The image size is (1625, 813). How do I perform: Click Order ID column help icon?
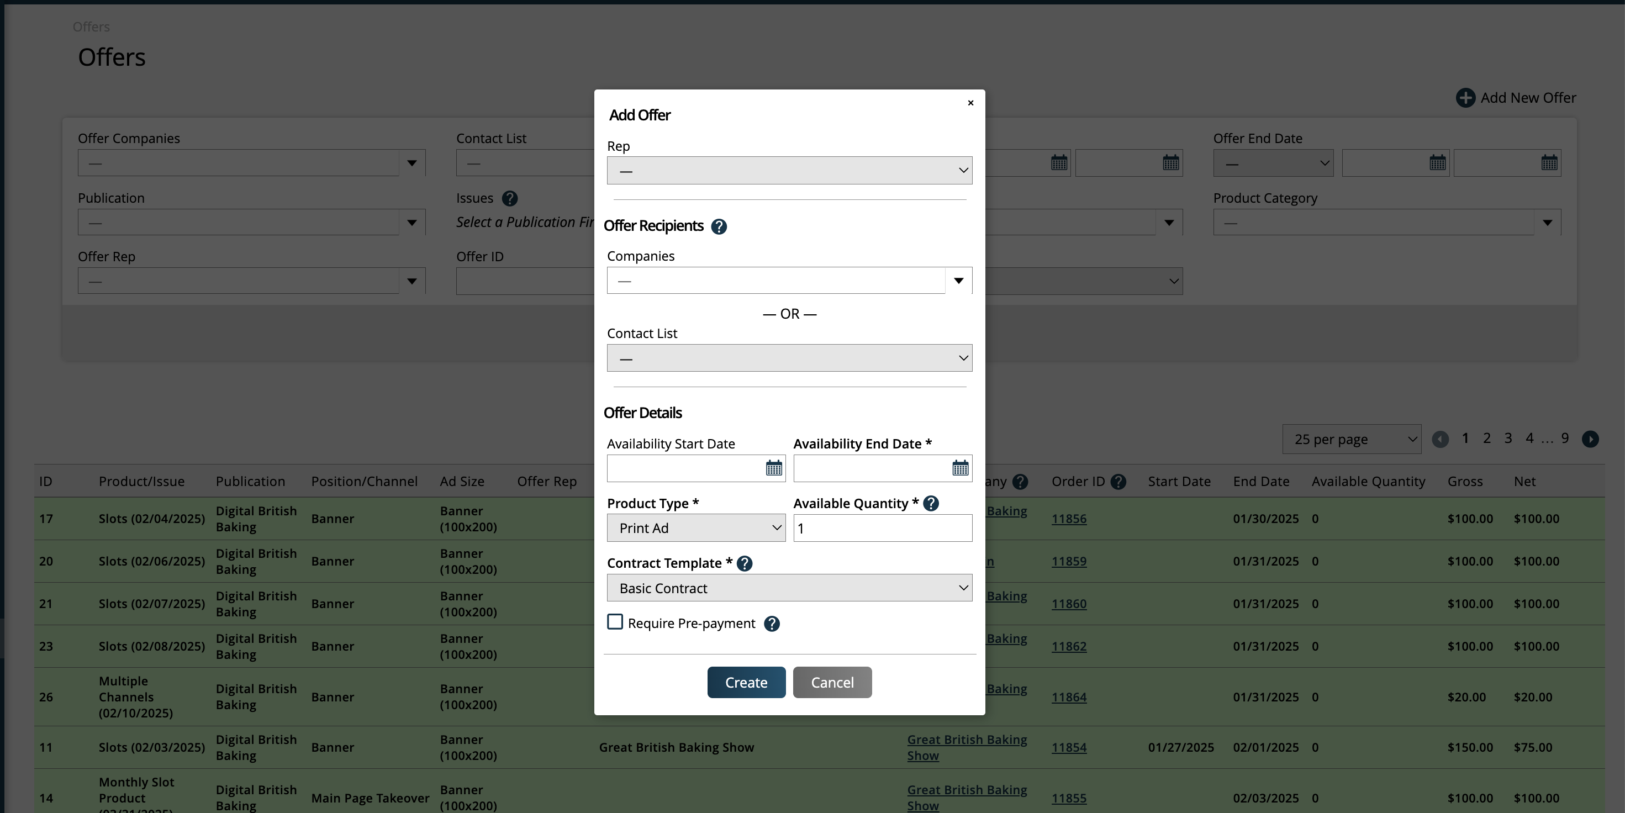click(1118, 482)
